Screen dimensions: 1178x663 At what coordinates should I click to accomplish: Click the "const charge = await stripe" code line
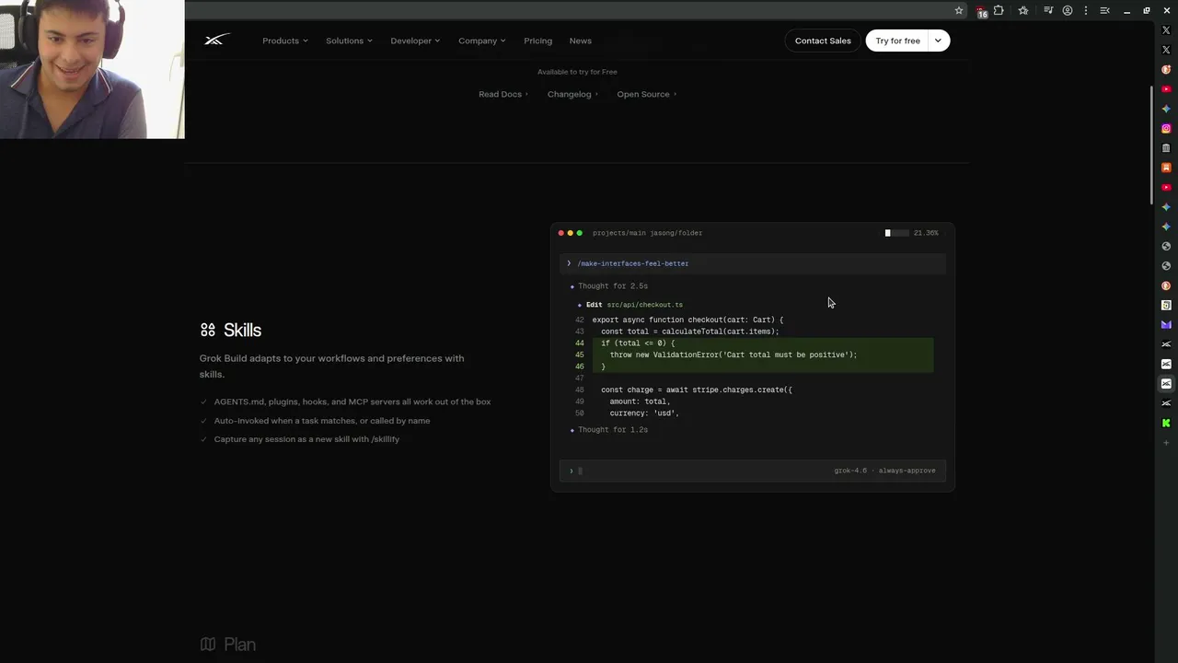coord(696,390)
